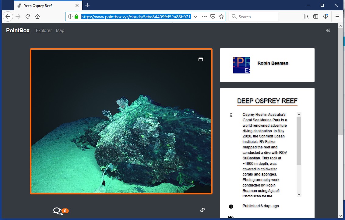Viewport: 345px width, 220px height.
Task: Open page actions three-dot menu
Action: [204, 16]
